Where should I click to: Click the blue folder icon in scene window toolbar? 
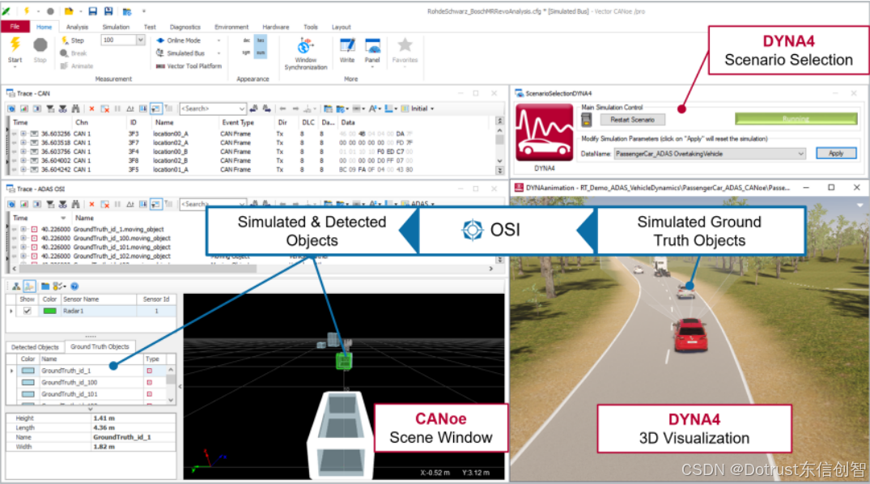pyautogui.click(x=45, y=286)
